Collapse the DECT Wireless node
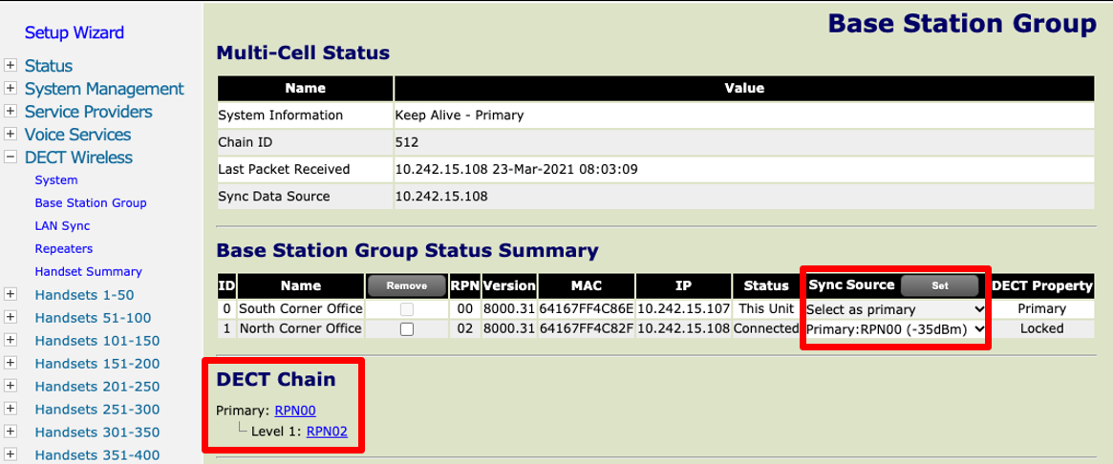1113x464 pixels. coord(11,157)
